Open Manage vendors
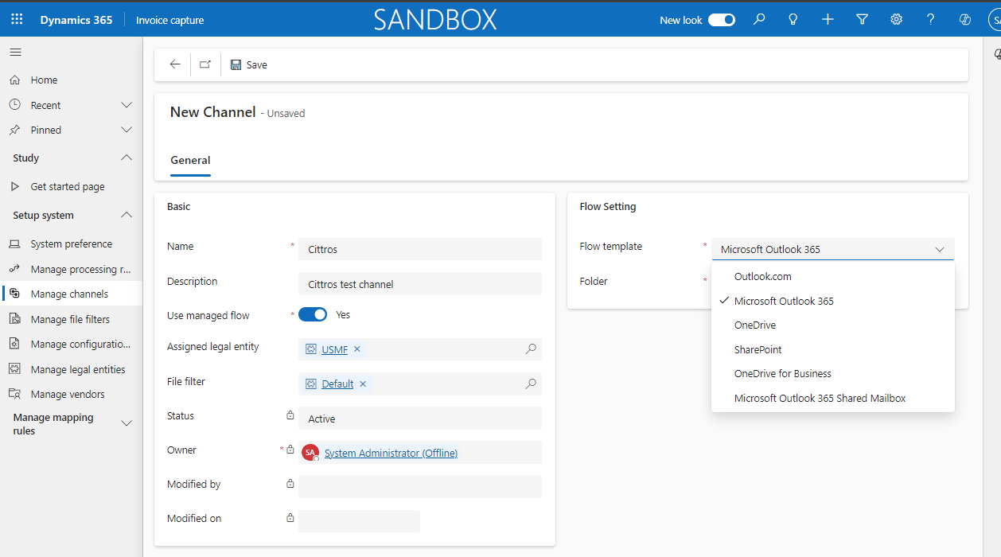 (72, 394)
